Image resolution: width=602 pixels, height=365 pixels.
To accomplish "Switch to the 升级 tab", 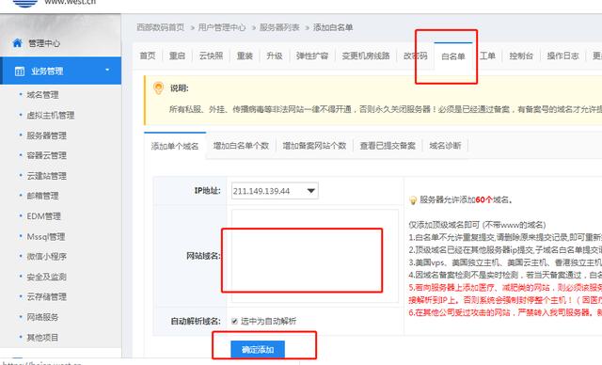I will click(x=274, y=56).
